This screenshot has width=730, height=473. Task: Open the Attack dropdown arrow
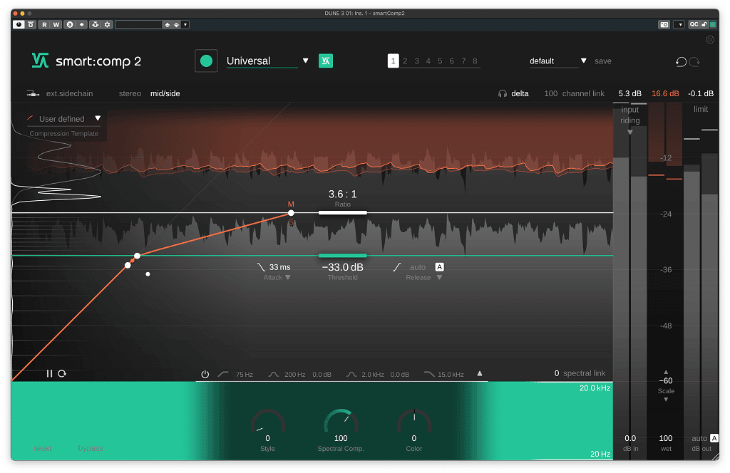click(288, 277)
